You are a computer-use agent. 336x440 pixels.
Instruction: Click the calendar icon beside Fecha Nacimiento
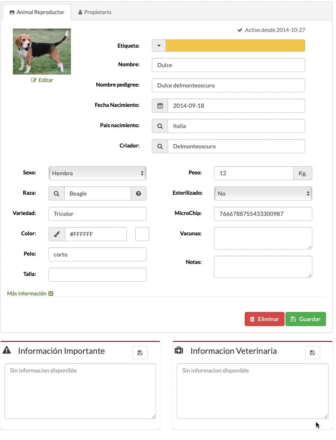(160, 106)
